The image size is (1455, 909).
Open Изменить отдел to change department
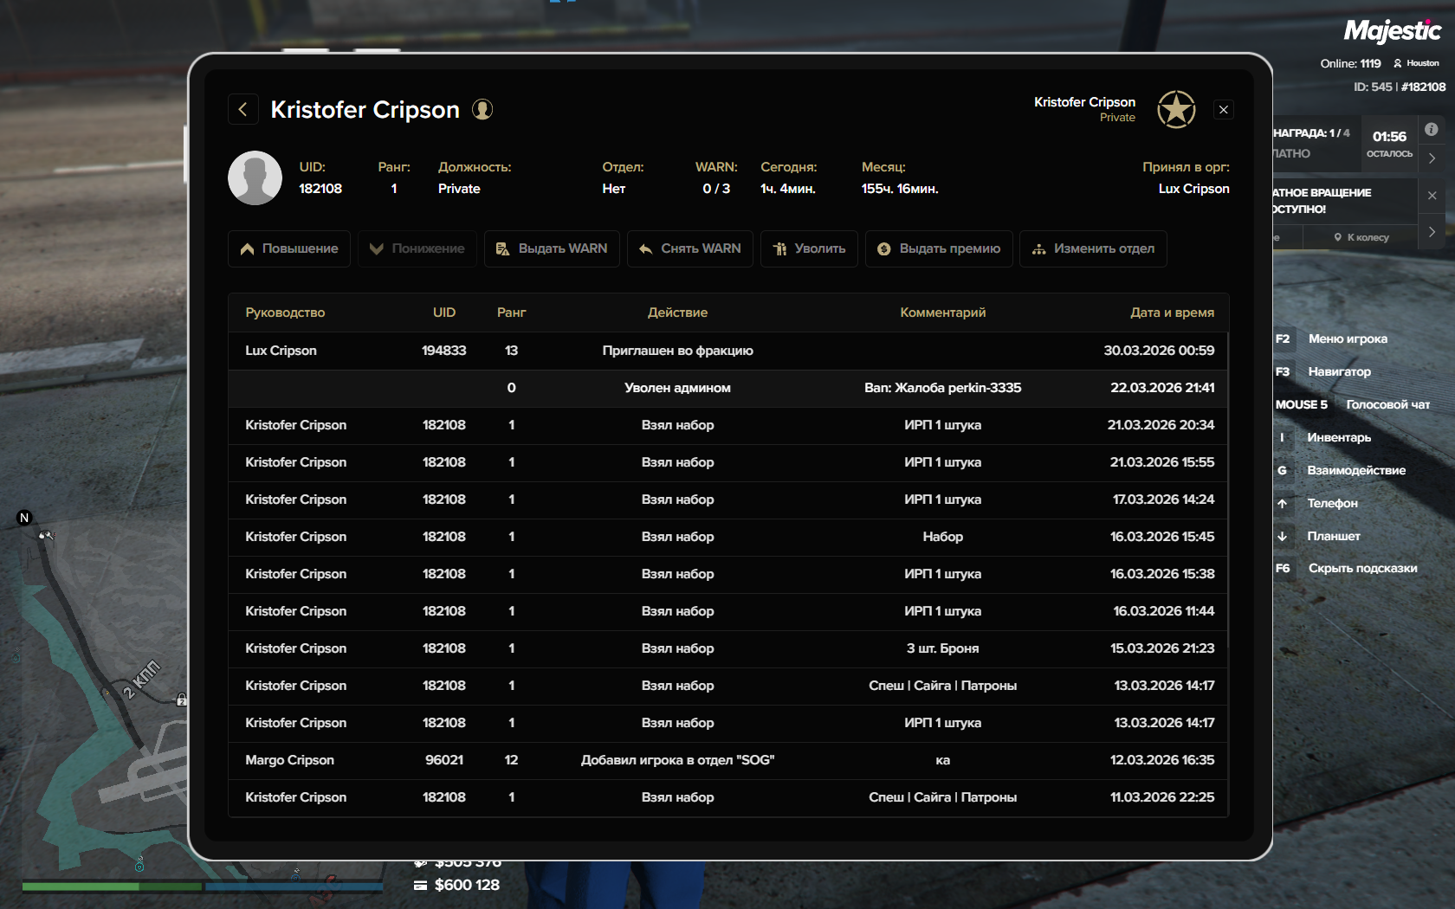pyautogui.click(x=1093, y=249)
